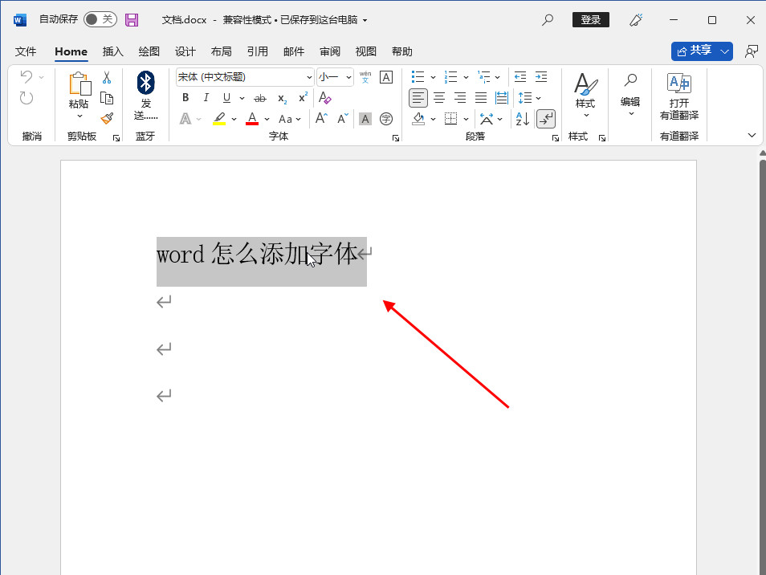Open the font size dropdown
This screenshot has width=766, height=575.
tap(348, 77)
